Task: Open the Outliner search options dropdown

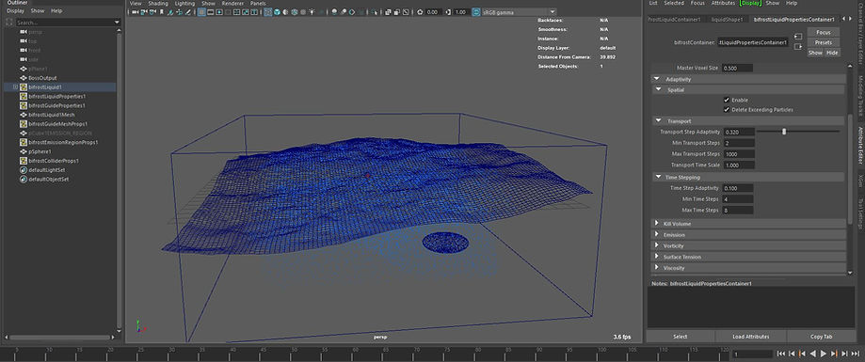Action: click(117, 23)
